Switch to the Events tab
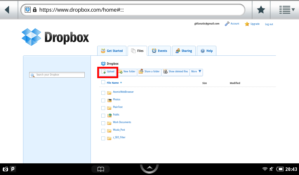 click(x=159, y=51)
